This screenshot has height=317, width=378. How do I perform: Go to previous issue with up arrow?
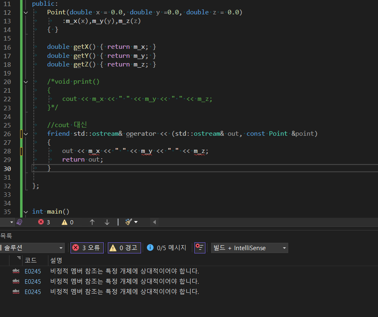92,222
